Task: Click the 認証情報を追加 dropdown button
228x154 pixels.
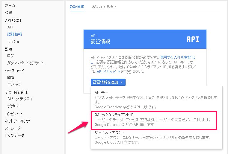Action: (108, 82)
